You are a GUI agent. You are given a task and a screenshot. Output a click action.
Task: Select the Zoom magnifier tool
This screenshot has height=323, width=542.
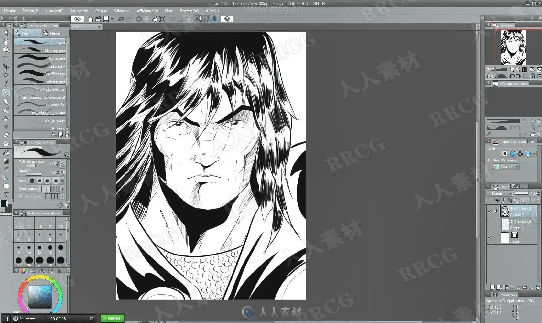[6, 33]
